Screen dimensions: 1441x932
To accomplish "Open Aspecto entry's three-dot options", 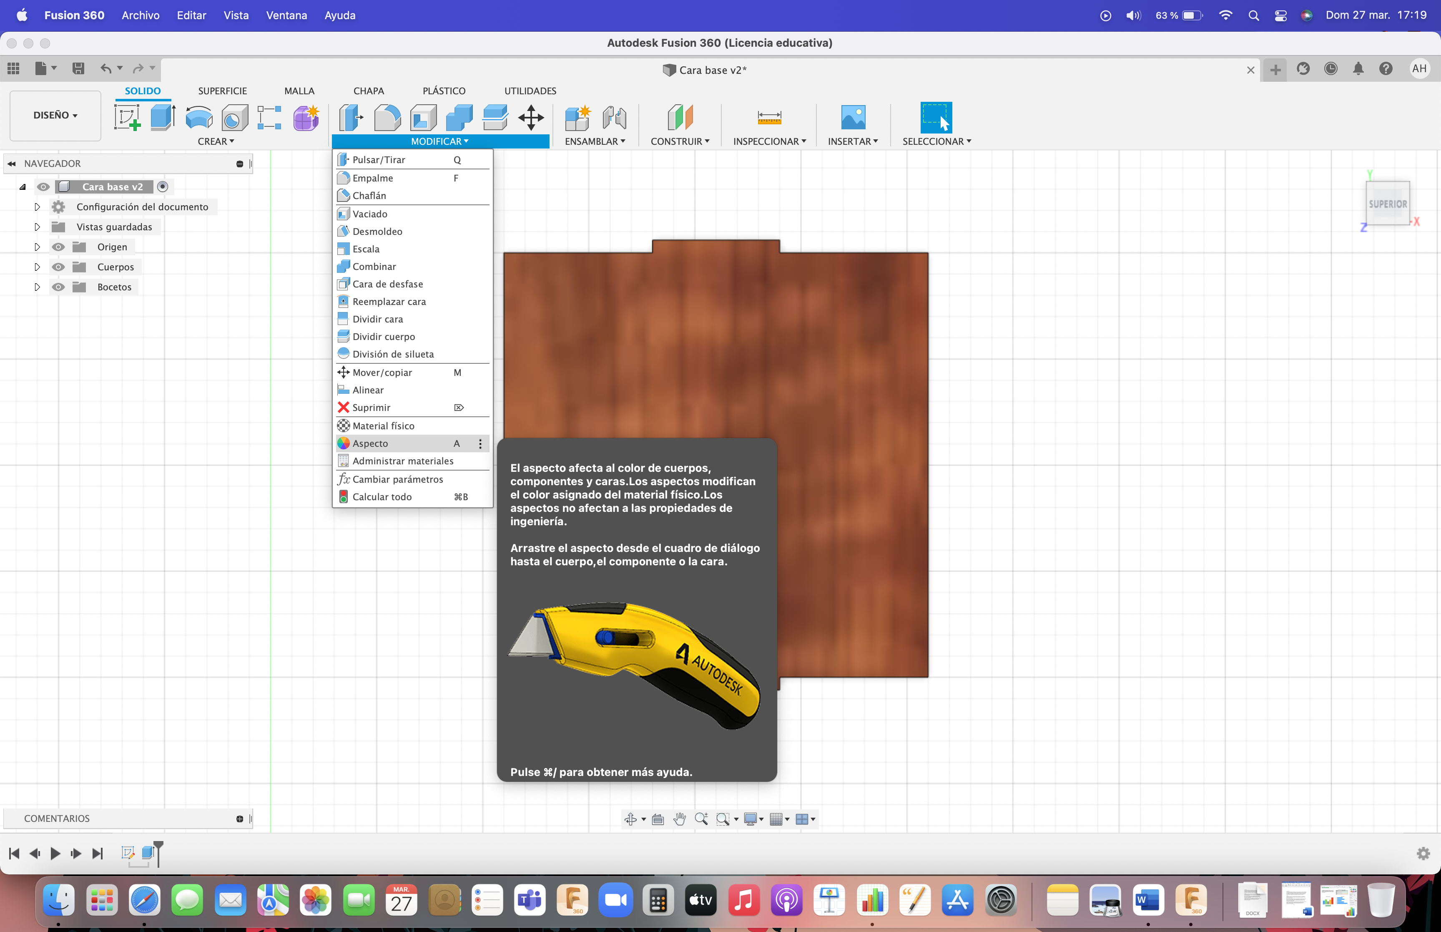I will pyautogui.click(x=480, y=443).
